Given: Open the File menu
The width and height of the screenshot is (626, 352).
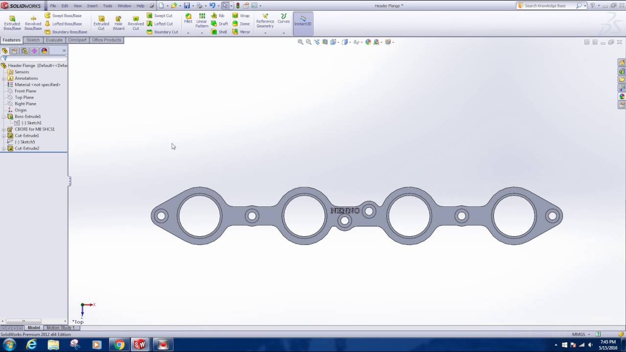Looking at the screenshot, I should point(53,6).
